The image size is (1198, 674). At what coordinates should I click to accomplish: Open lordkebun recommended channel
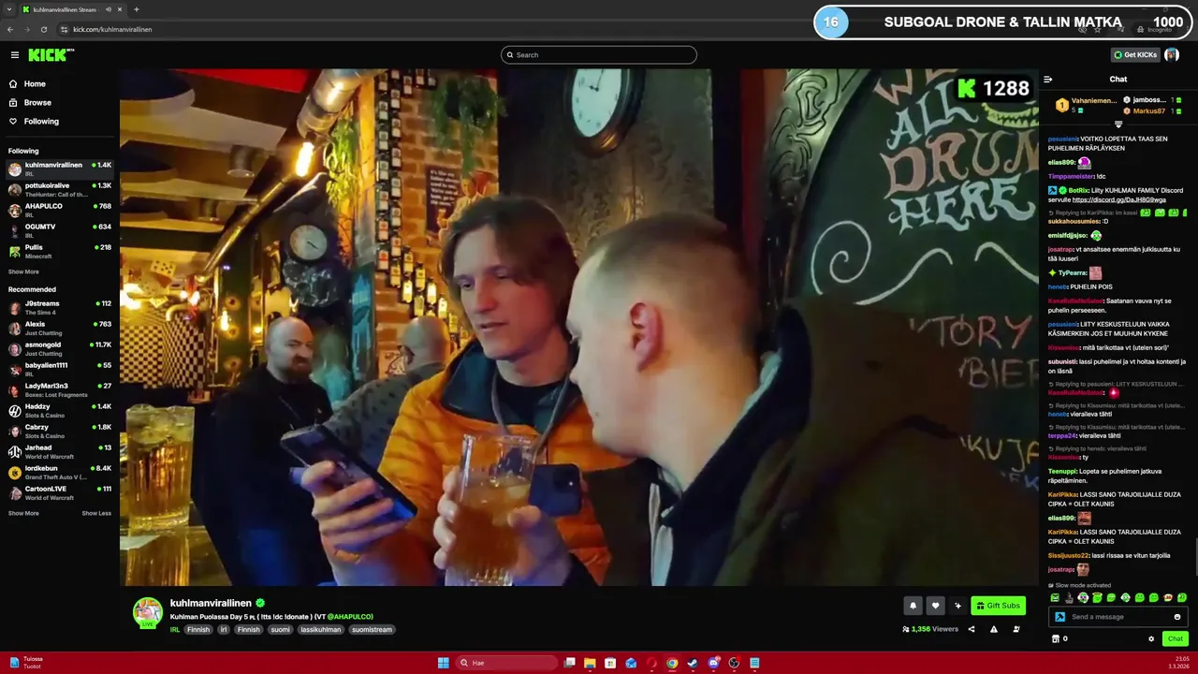click(60, 472)
